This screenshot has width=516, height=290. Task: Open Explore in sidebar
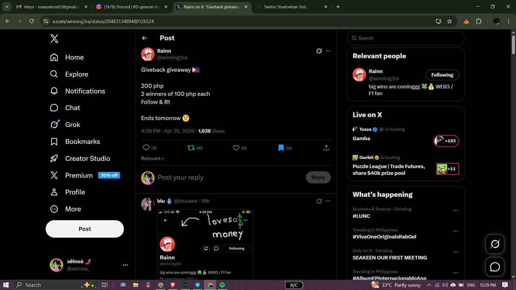click(69, 74)
